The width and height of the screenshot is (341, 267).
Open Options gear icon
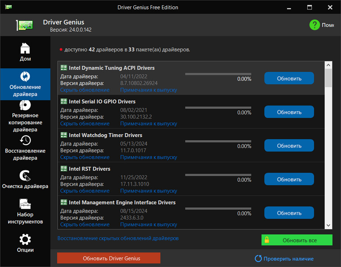click(25, 239)
